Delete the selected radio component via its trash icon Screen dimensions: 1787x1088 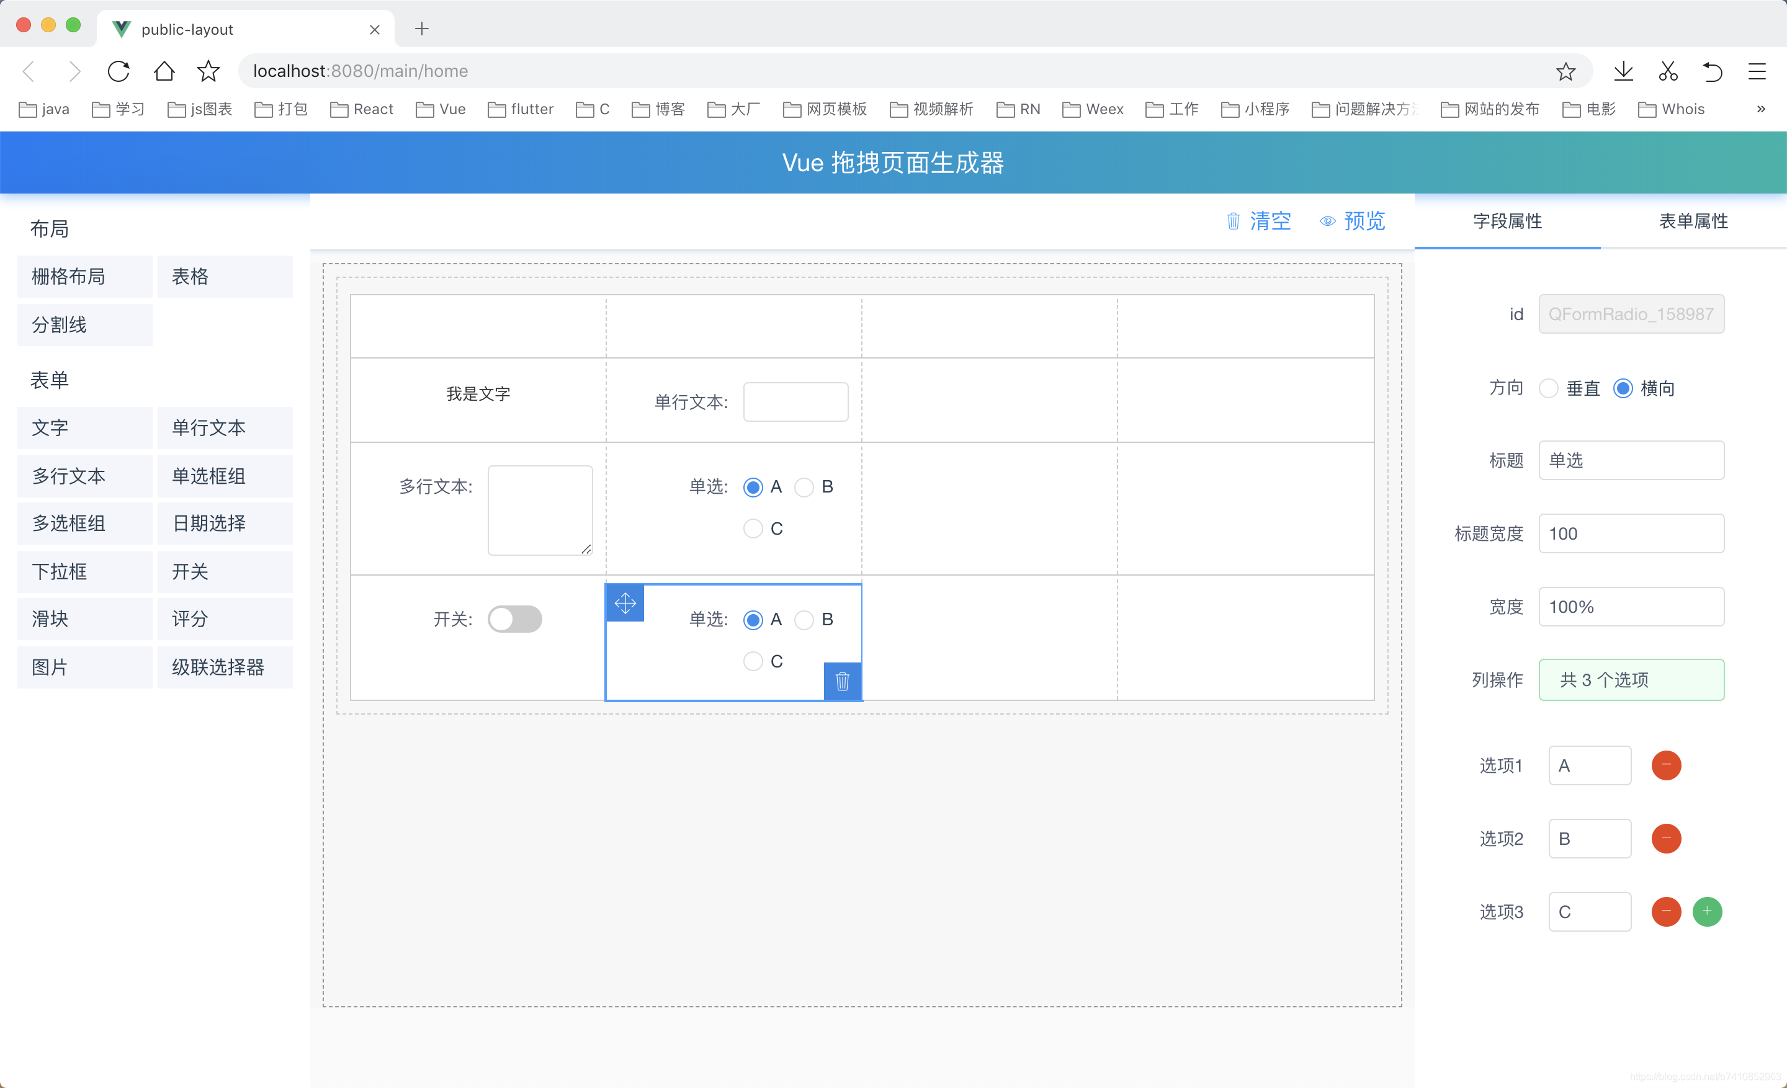pos(842,680)
